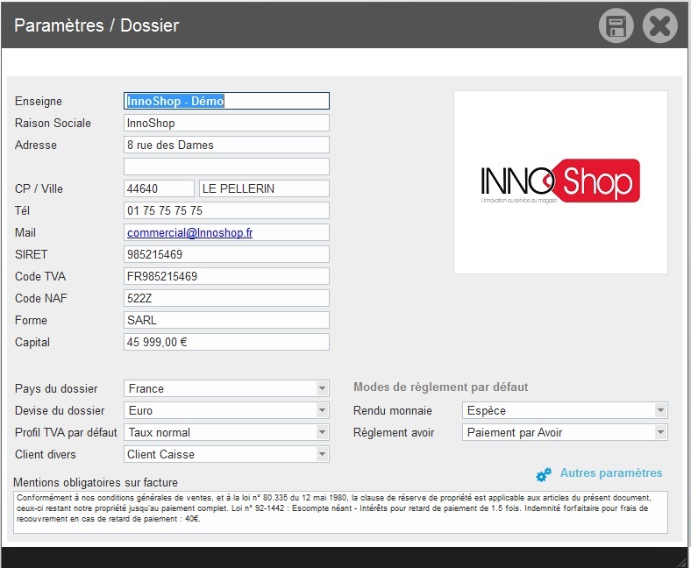Expand the Client divers dropdown
Image resolution: width=691 pixels, height=568 pixels.
tap(226, 454)
